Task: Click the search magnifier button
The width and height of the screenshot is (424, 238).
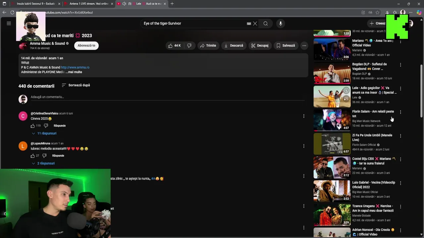Action: coord(266,23)
